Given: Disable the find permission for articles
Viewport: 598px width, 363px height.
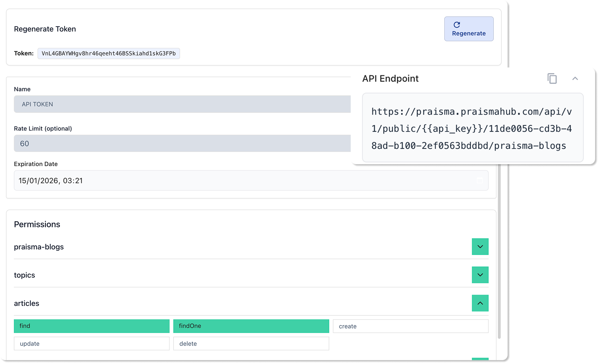Looking at the screenshot, I should (x=91, y=326).
